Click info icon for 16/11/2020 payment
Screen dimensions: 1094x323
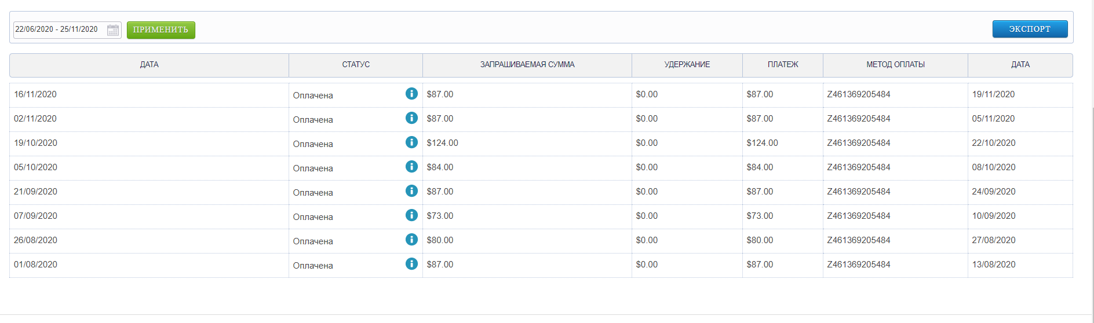(x=411, y=94)
